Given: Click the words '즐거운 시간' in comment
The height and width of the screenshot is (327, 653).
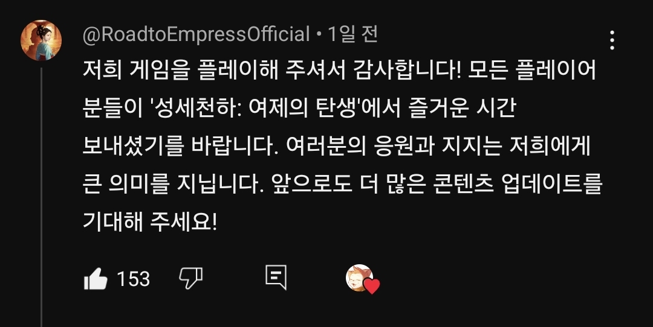Looking at the screenshot, I should coord(463,109).
